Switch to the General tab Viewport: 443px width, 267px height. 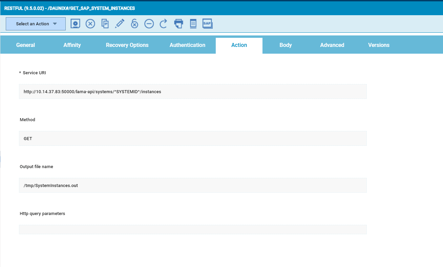click(x=25, y=45)
